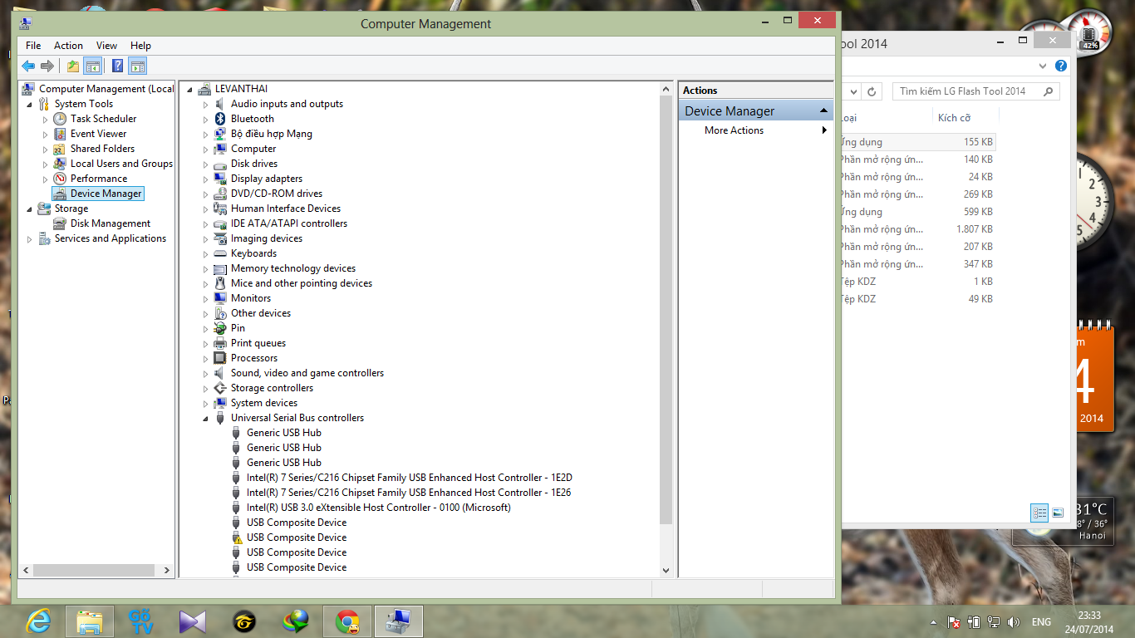Click the Task Scheduler clock icon

pyautogui.click(x=60, y=119)
